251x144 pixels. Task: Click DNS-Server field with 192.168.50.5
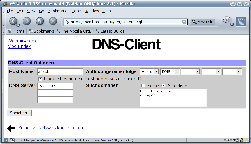[x=55, y=86]
